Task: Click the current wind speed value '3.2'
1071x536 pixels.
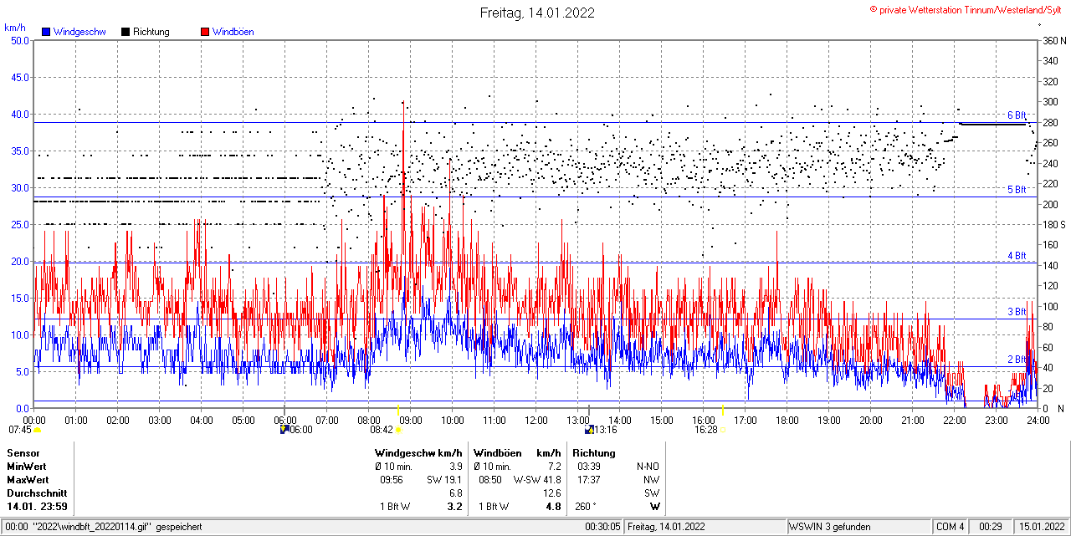Action: click(x=455, y=507)
